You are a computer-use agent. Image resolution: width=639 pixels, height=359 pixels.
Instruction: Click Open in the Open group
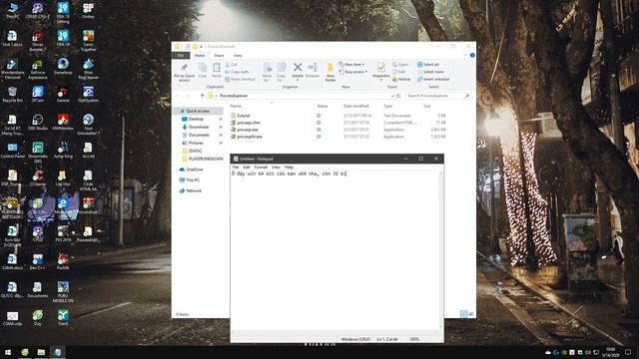pyautogui.click(x=401, y=65)
